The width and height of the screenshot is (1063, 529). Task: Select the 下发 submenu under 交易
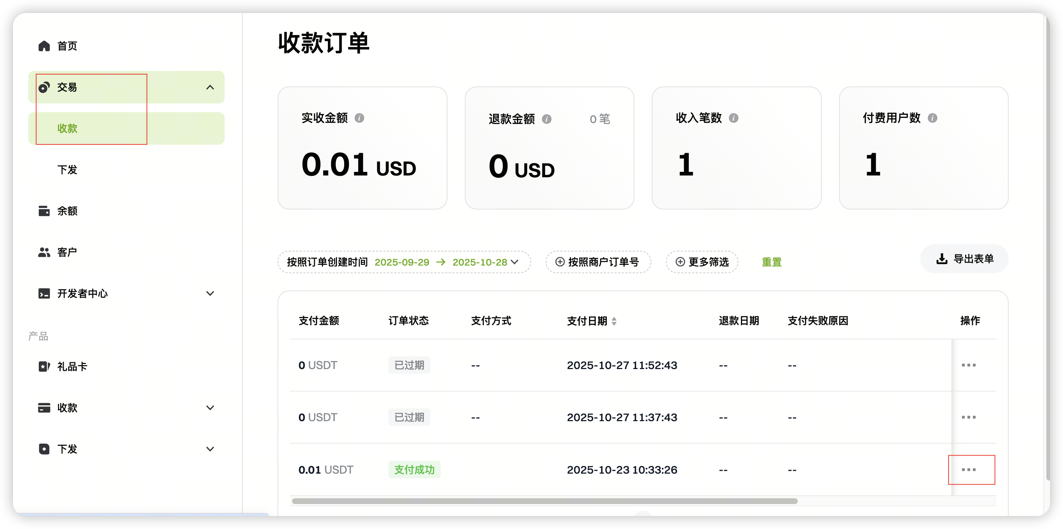click(67, 170)
